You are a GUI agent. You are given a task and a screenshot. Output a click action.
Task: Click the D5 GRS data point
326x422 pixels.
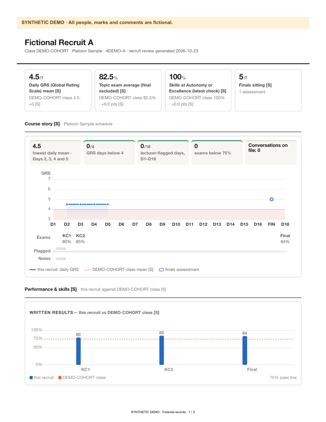[108, 204]
